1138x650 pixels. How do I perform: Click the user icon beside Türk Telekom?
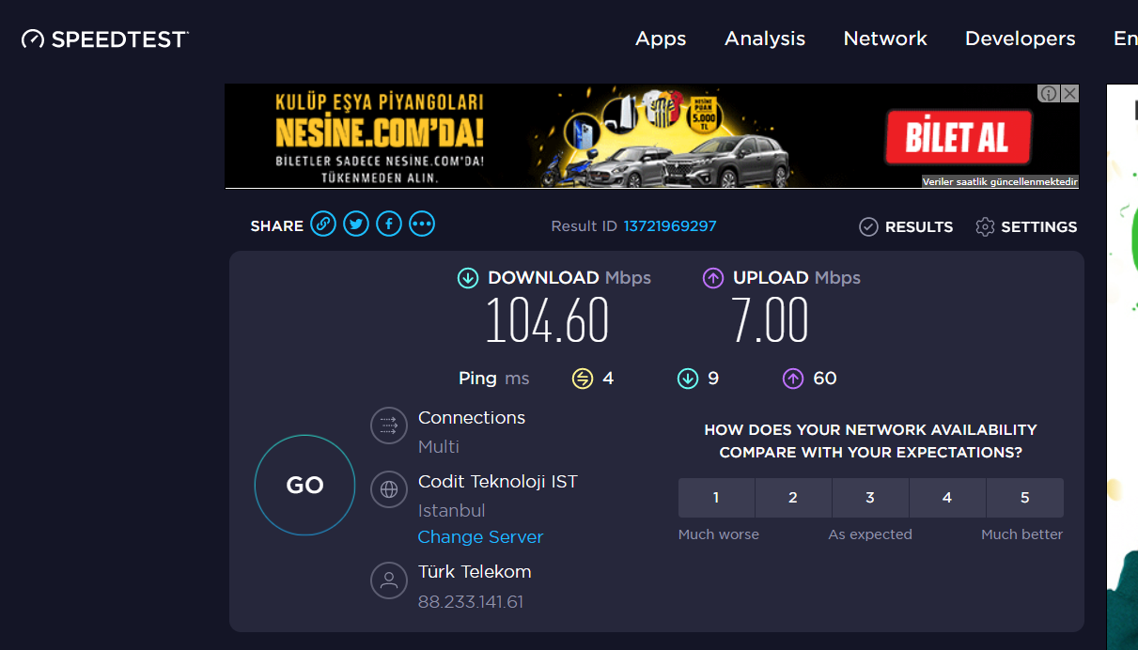tap(388, 580)
